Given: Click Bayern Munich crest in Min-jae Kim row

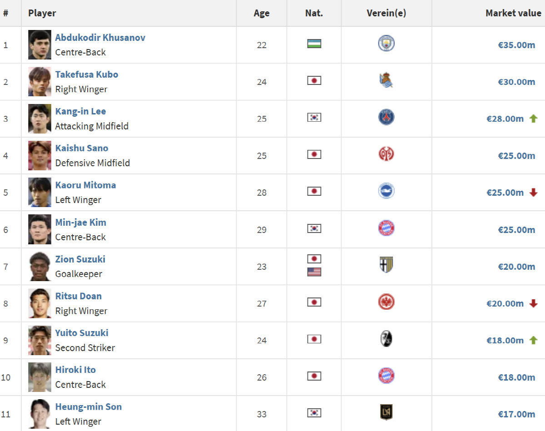Looking at the screenshot, I should click(x=386, y=228).
